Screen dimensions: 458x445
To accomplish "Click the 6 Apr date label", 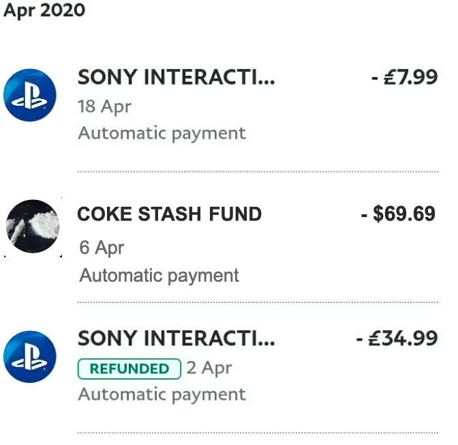I will pos(102,247).
